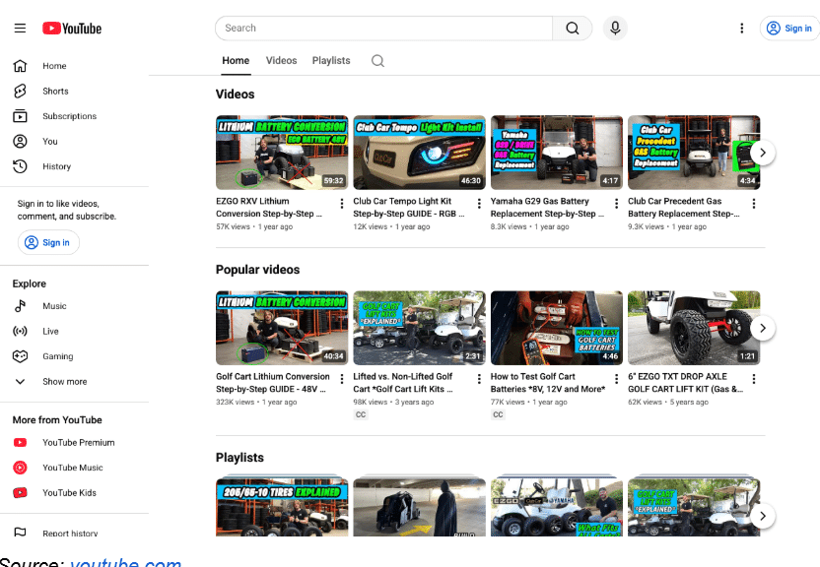Search within channel magnifier icon
The image size is (820, 567).
click(x=377, y=61)
